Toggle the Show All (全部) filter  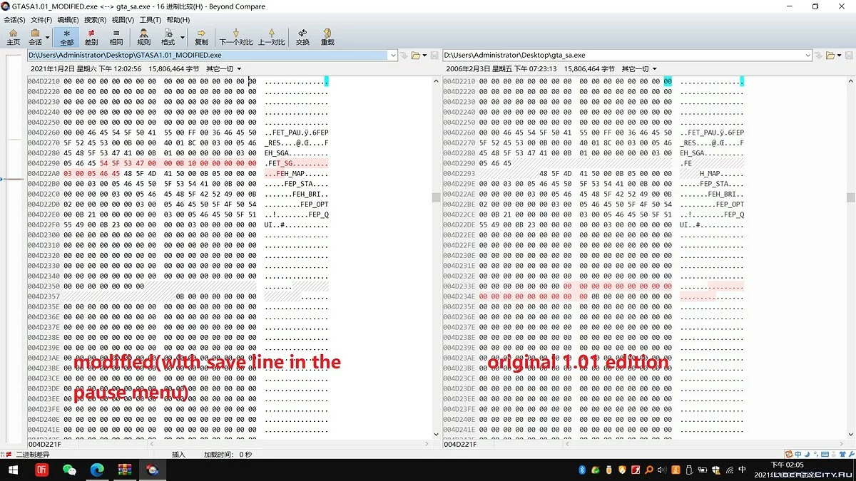[66, 37]
